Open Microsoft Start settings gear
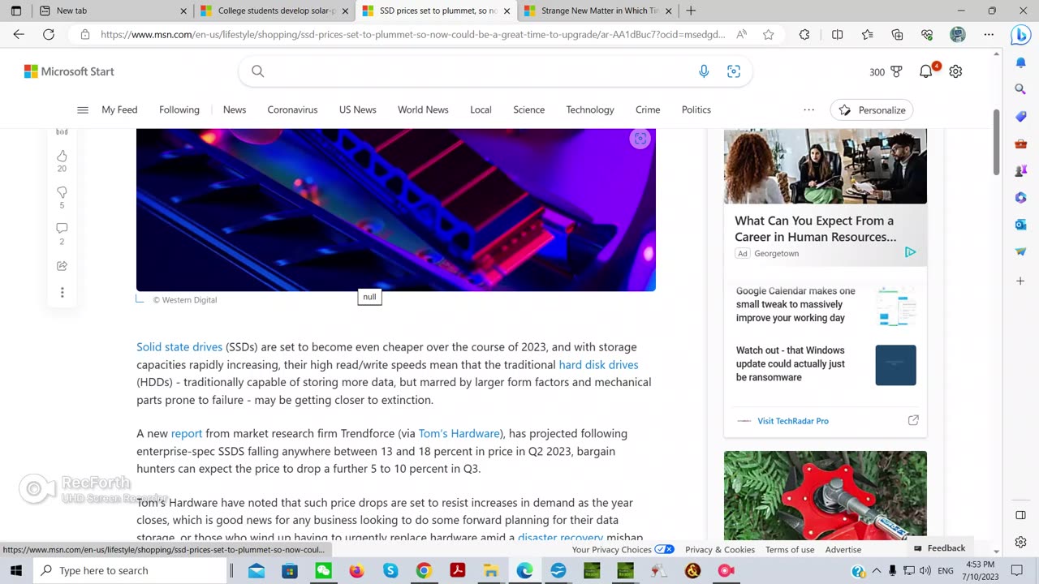This screenshot has height=584, width=1039. pyautogui.click(x=955, y=71)
